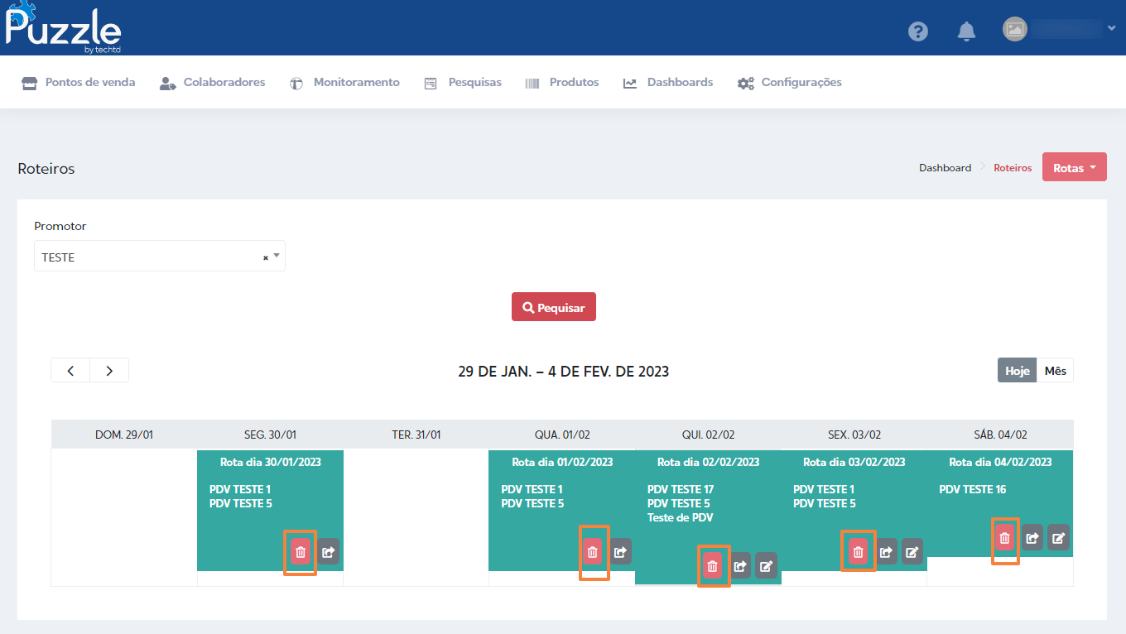The image size is (1126, 634).
Task: Clear the TESTE promotor selection
Action: 266,258
